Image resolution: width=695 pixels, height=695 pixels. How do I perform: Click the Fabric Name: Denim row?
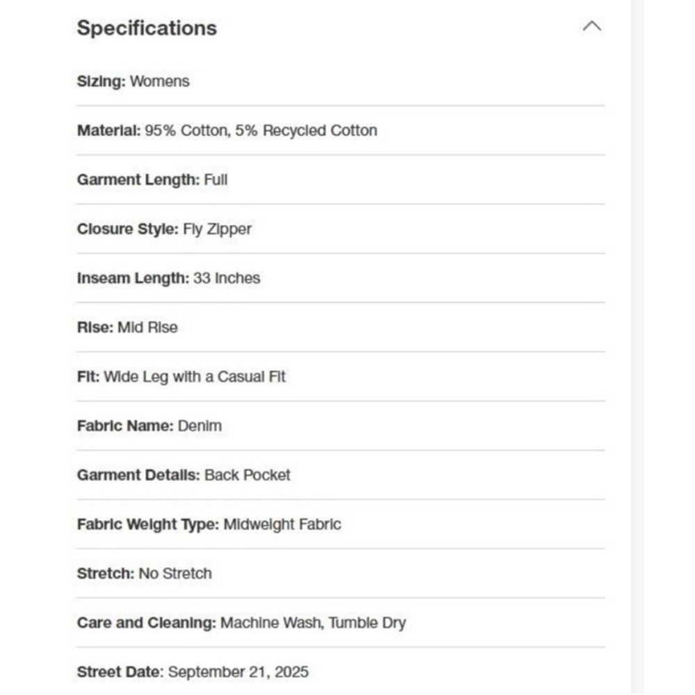[x=341, y=425]
